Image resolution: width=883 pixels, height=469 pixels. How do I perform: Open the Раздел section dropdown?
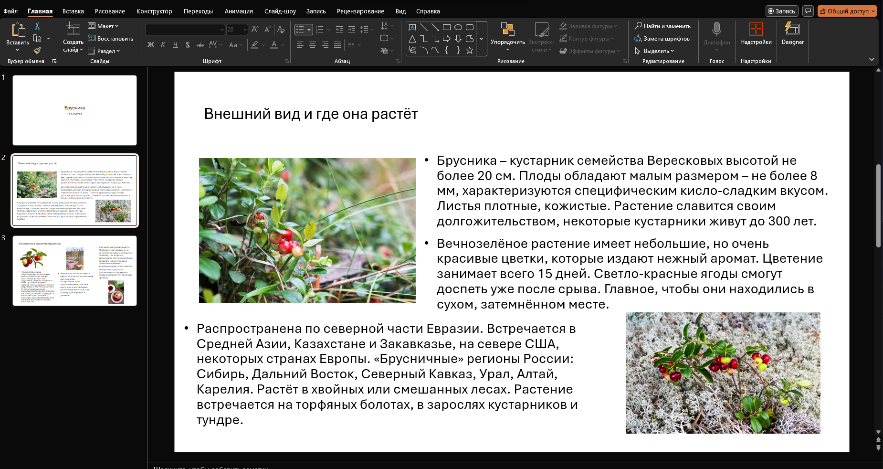(x=104, y=51)
